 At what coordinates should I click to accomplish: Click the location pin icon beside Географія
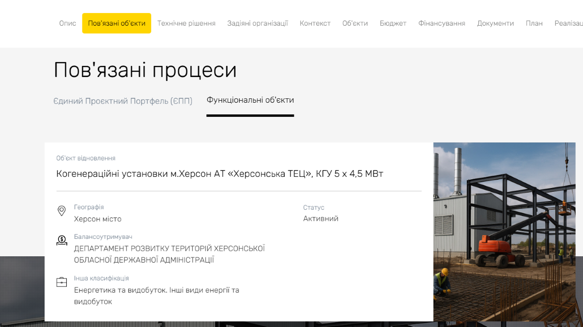(61, 211)
